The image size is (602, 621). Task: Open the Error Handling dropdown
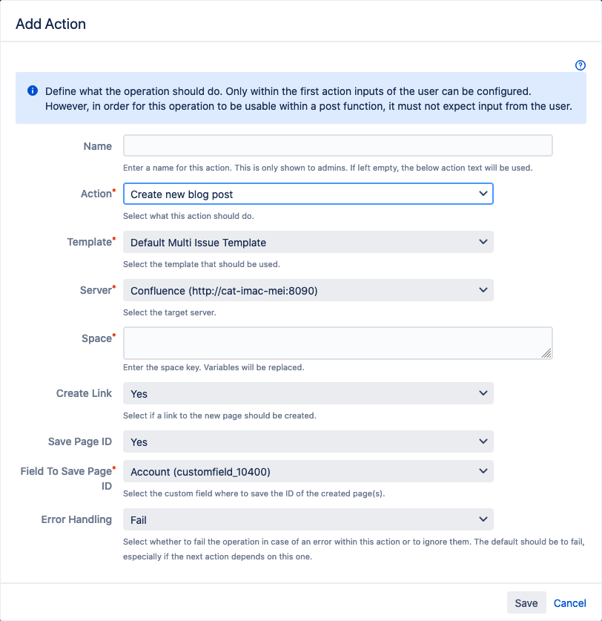pyautogui.click(x=308, y=520)
